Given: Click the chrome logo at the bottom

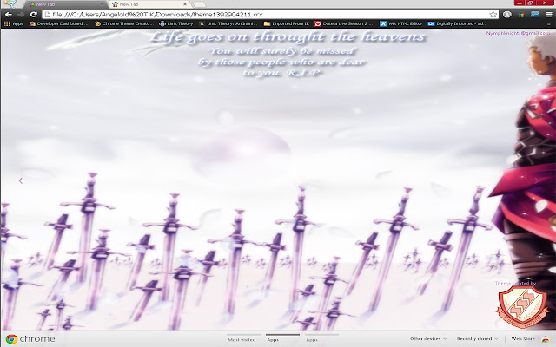Looking at the screenshot, I should coord(30,339).
